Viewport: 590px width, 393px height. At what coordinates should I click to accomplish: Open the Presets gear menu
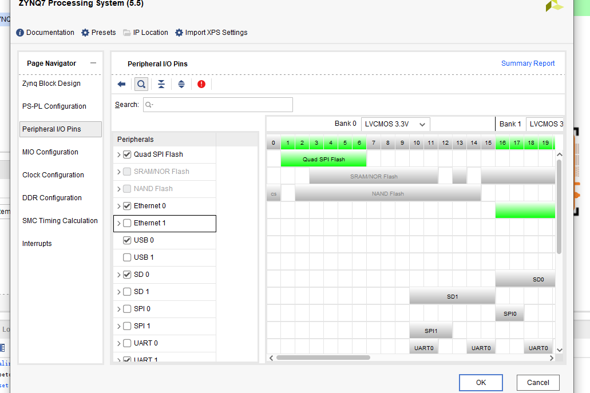pyautogui.click(x=98, y=33)
